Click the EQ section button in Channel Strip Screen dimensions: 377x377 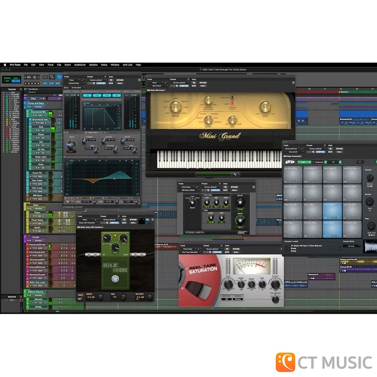coord(87,95)
